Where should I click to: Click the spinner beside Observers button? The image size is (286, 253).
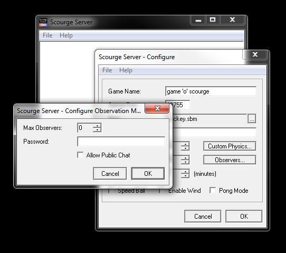(x=185, y=160)
